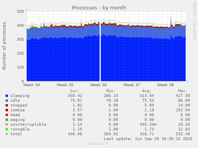Click the 500 y-axis tick label
Viewport: 198px width, 148px height.
click(x=20, y=12)
